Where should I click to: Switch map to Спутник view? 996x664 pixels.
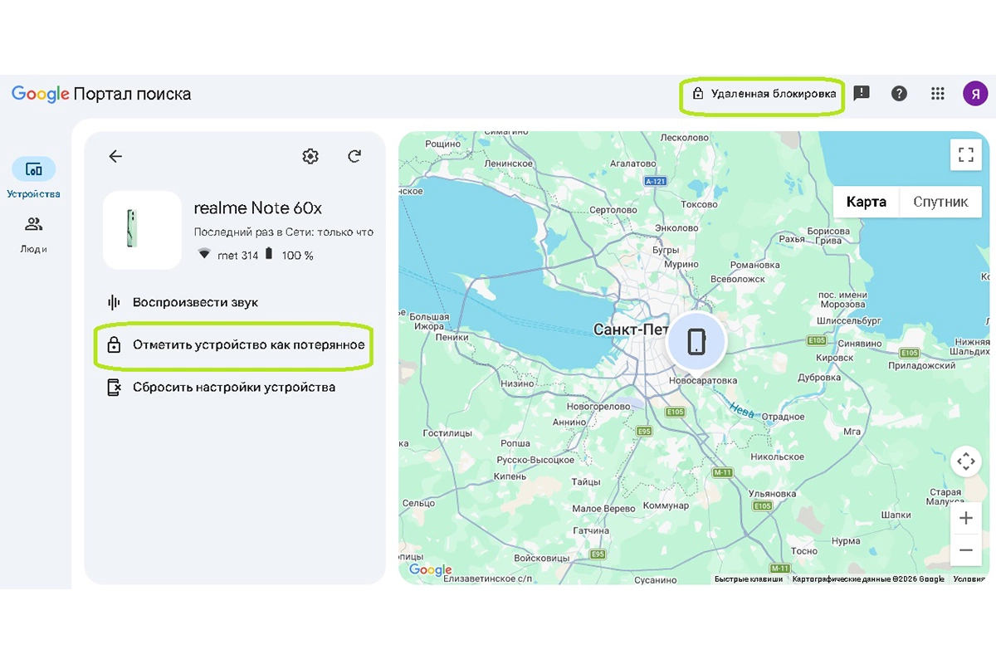(x=940, y=202)
